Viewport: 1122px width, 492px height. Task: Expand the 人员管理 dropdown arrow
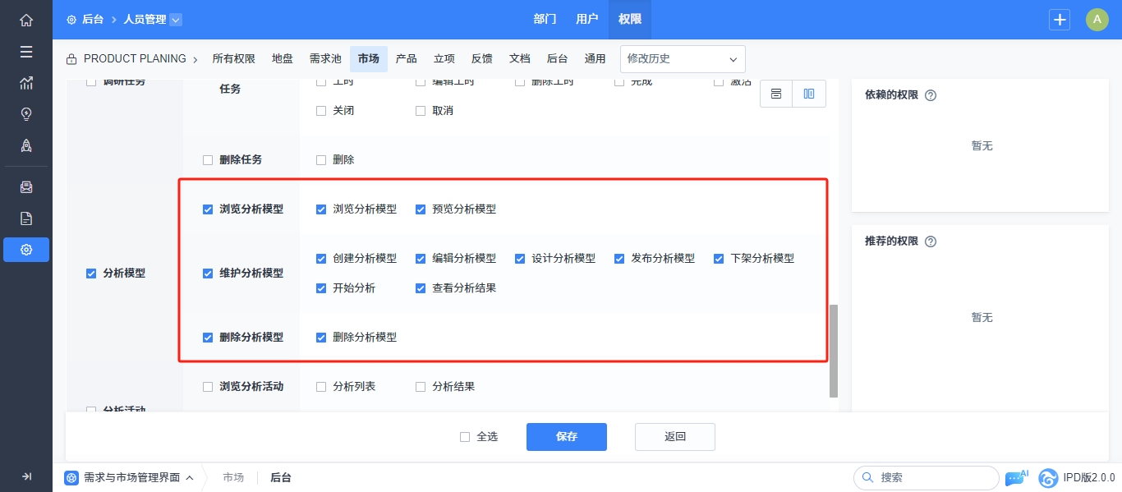tap(176, 20)
